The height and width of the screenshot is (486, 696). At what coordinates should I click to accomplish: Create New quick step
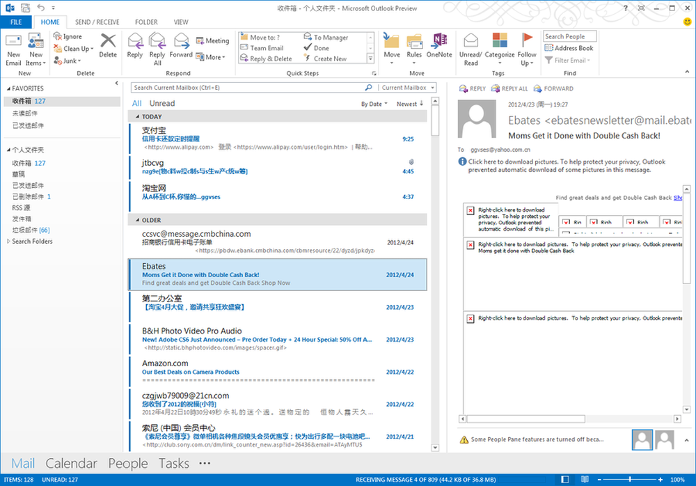click(325, 58)
